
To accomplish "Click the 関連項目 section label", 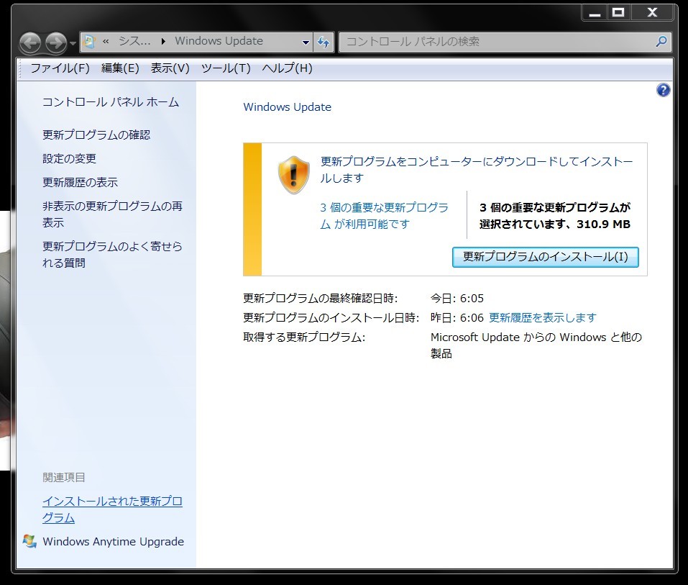I will coord(64,477).
